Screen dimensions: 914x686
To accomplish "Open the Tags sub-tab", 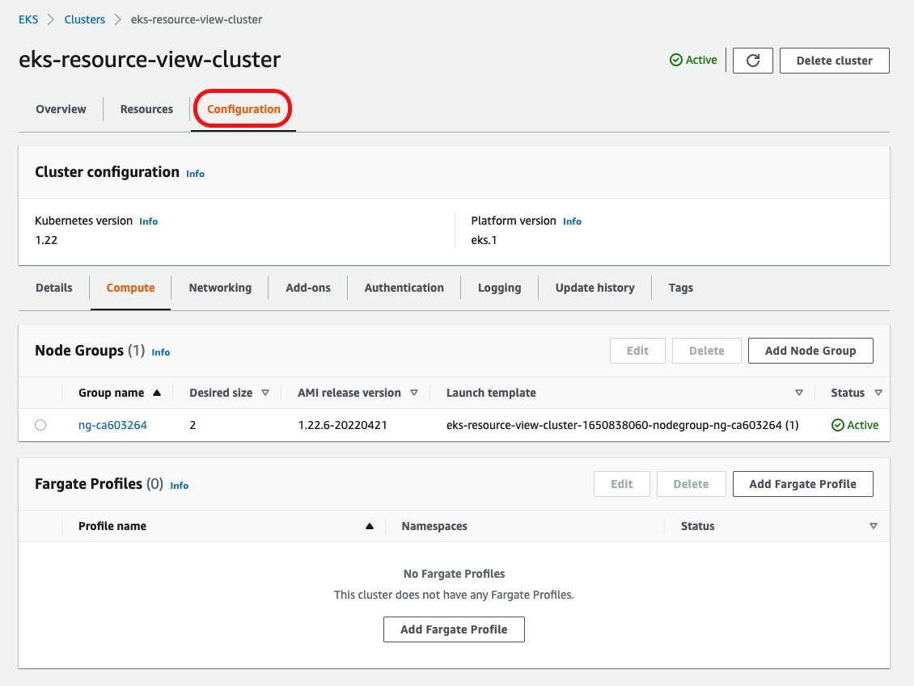I will coord(680,288).
